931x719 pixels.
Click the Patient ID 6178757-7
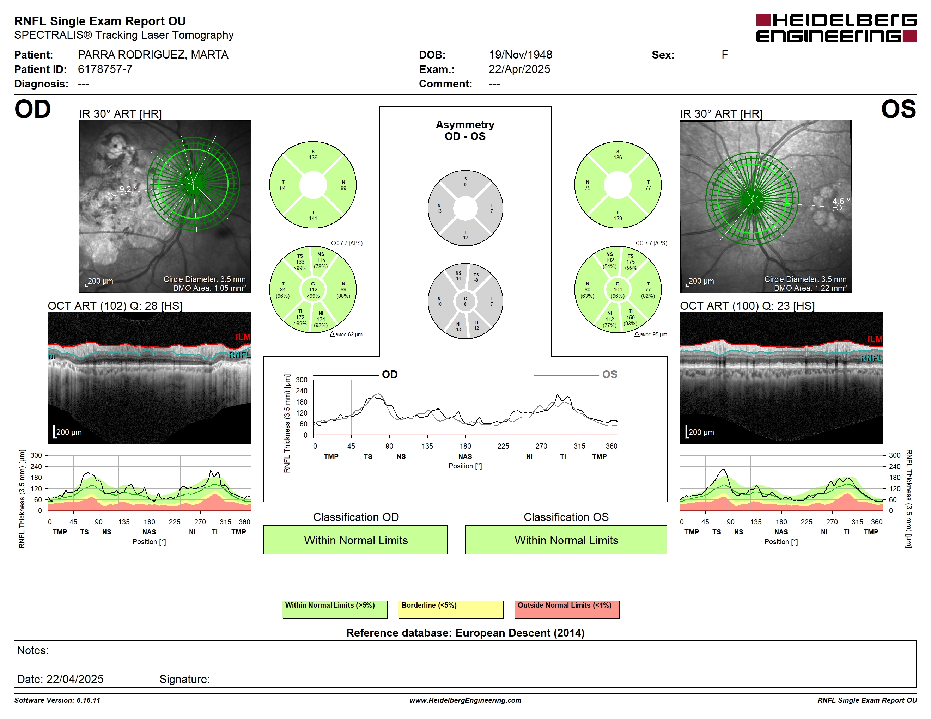(105, 69)
